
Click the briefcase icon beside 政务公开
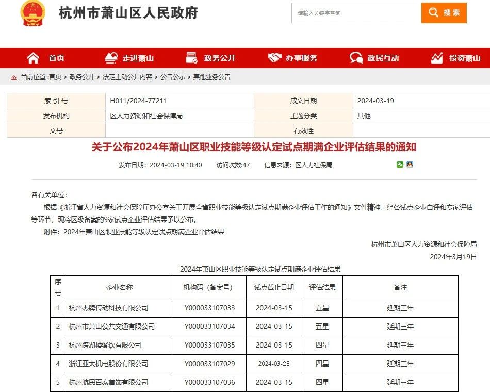tap(192, 57)
